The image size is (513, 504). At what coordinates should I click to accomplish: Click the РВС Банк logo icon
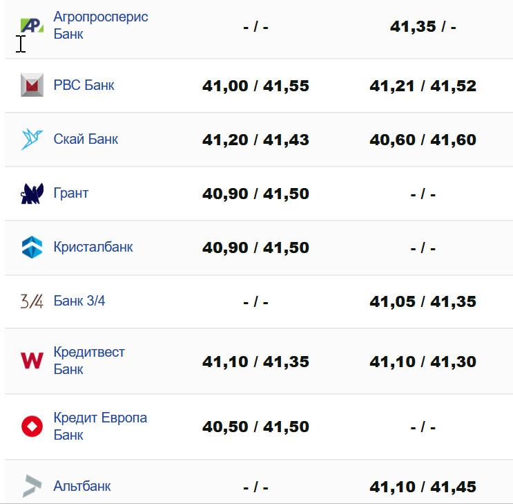pos(32,85)
